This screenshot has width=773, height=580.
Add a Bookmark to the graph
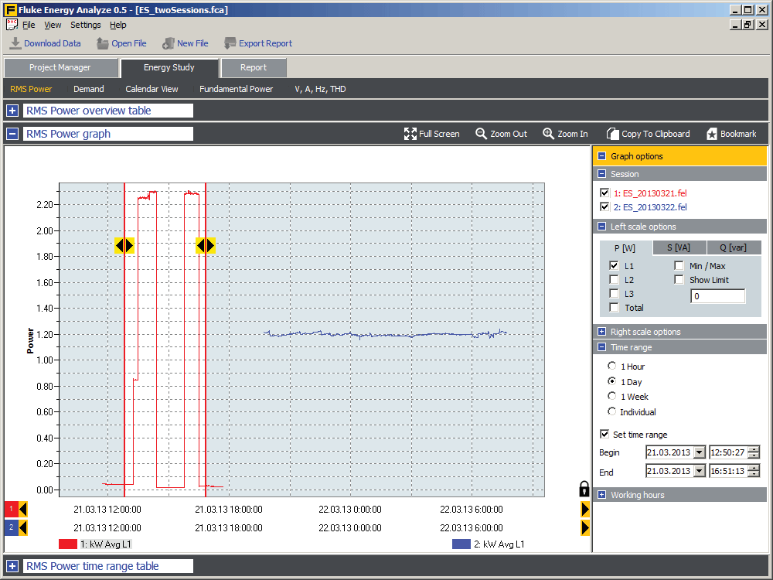point(712,134)
